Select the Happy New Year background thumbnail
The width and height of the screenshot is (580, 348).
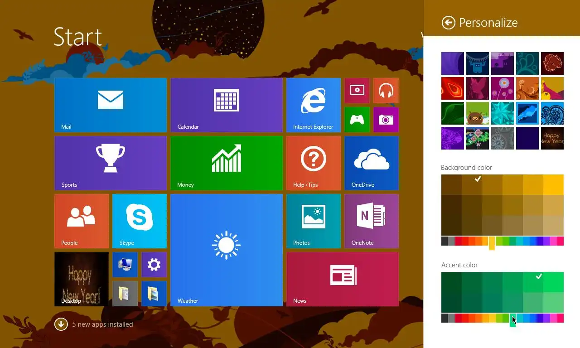coord(552,138)
